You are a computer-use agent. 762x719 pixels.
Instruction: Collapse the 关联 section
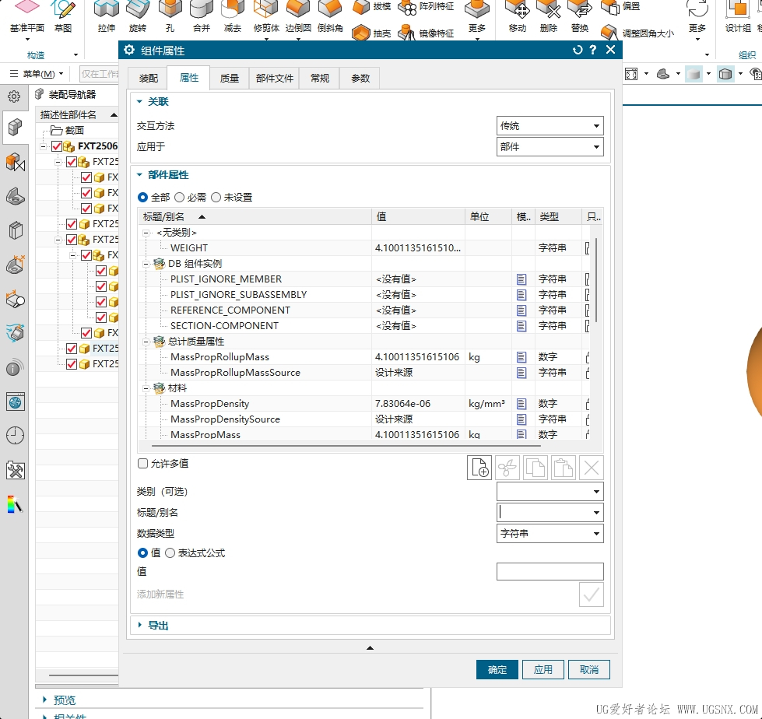[139, 101]
